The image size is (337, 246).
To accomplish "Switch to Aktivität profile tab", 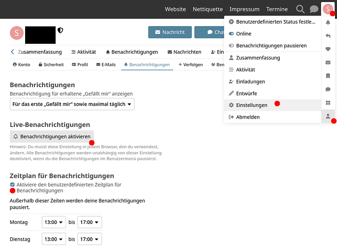I will (84, 52).
